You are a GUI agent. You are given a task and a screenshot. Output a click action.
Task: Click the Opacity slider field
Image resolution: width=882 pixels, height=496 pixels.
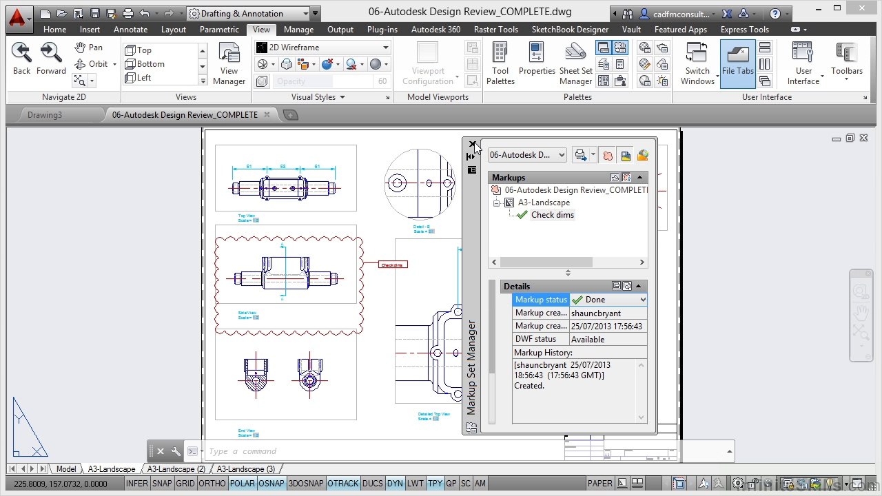tap(331, 81)
